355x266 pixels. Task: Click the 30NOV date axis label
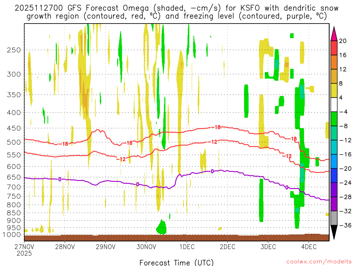(146, 247)
